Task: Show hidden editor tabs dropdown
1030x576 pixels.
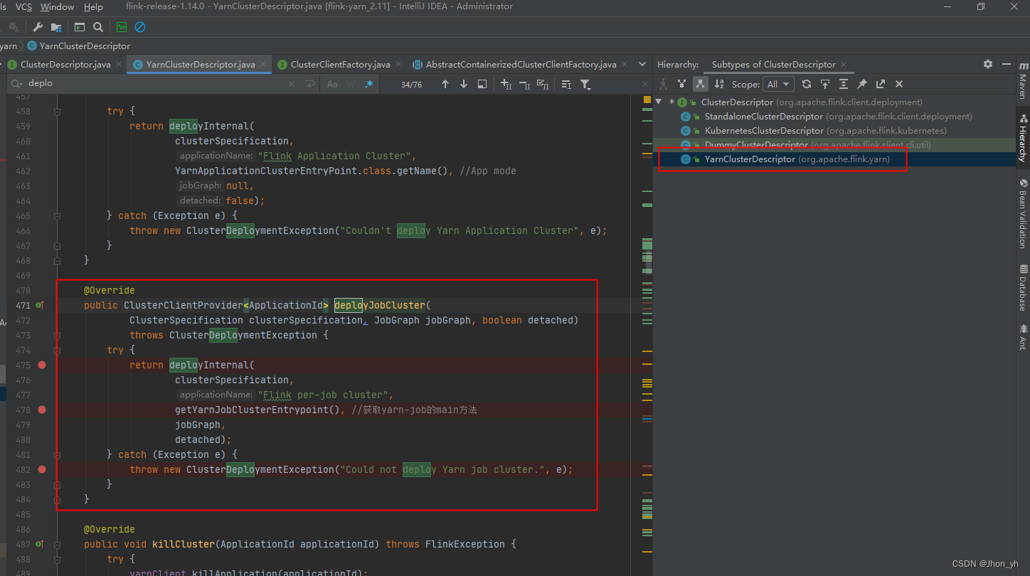Action: 642,65
